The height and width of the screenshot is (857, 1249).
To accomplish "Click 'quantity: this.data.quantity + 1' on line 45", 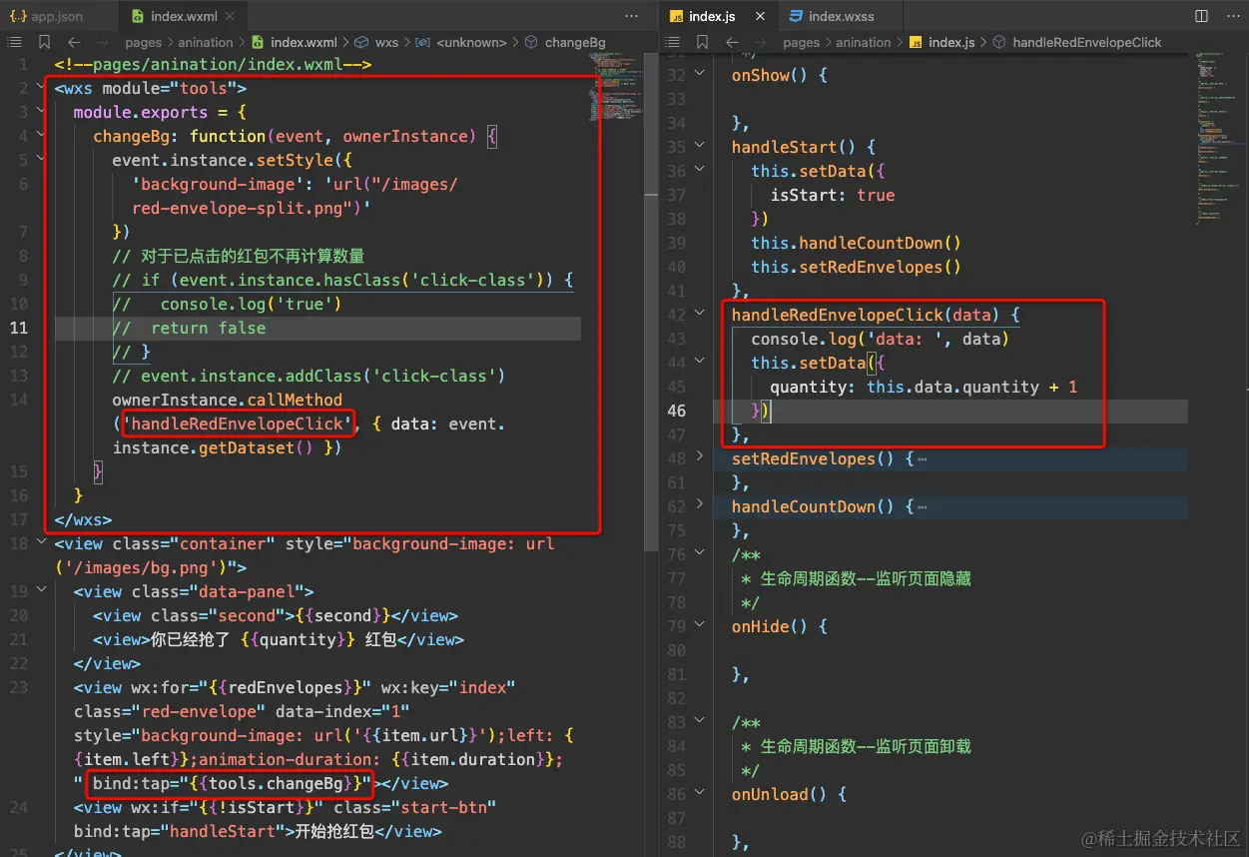I will pyautogui.click(x=925, y=387).
